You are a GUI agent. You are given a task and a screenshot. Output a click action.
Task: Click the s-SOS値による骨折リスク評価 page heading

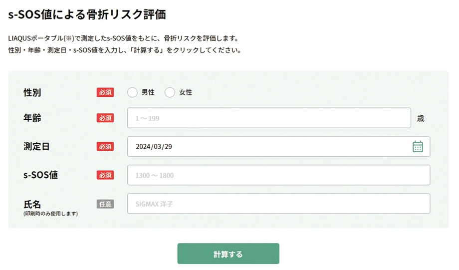coord(87,14)
